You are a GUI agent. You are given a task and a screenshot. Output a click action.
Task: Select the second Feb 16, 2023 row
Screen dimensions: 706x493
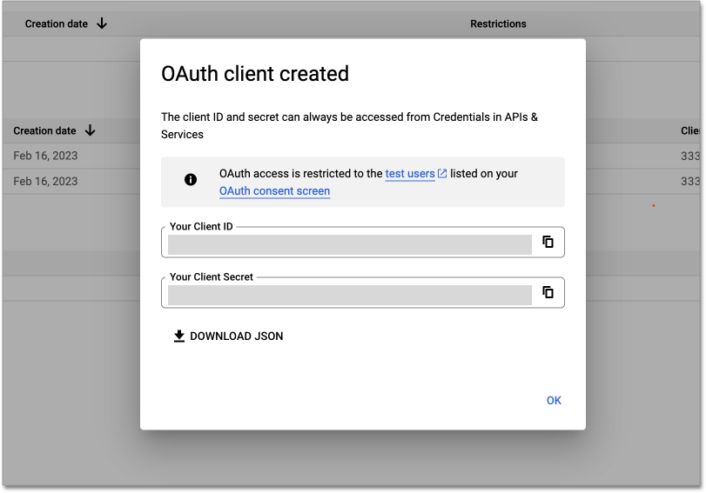click(45, 181)
